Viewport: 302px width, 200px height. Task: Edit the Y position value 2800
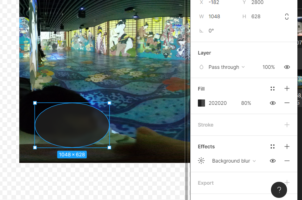coord(257,2)
